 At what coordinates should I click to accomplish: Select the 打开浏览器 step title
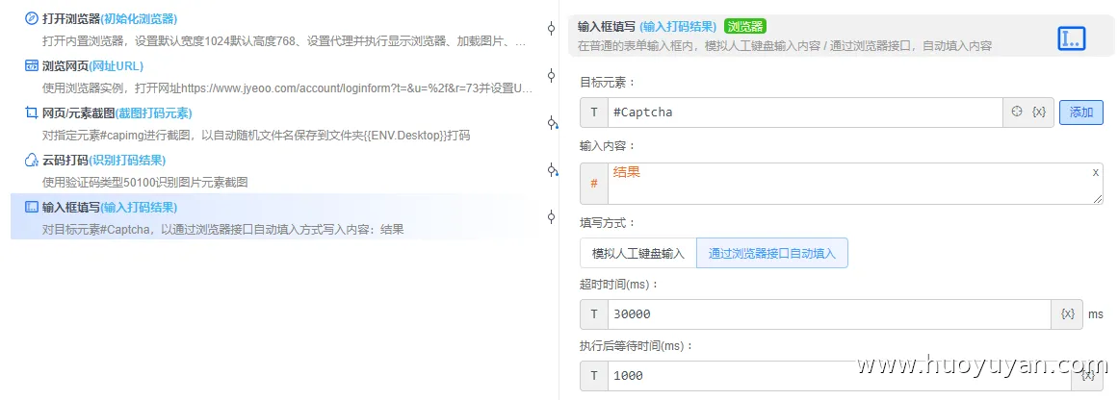coord(71,19)
